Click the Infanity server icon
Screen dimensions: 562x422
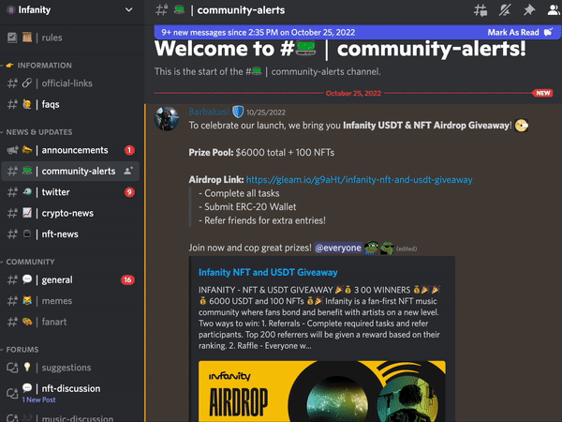(x=11, y=9)
